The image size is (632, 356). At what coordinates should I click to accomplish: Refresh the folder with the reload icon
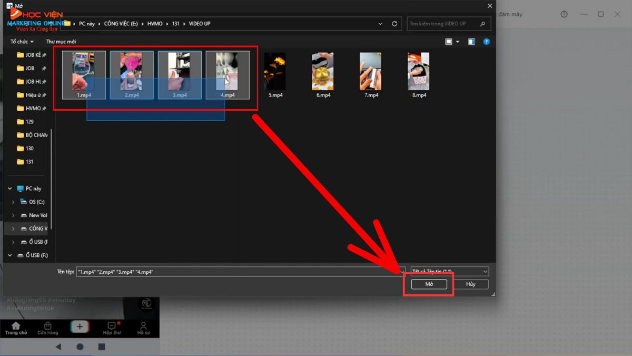coord(394,24)
